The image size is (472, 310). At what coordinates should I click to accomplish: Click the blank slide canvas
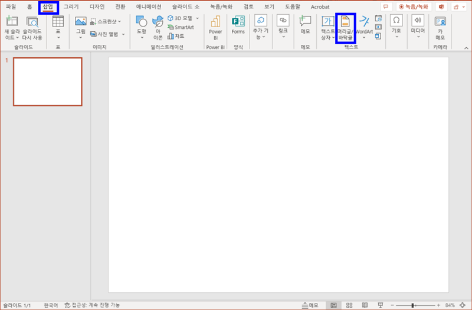[278, 175]
